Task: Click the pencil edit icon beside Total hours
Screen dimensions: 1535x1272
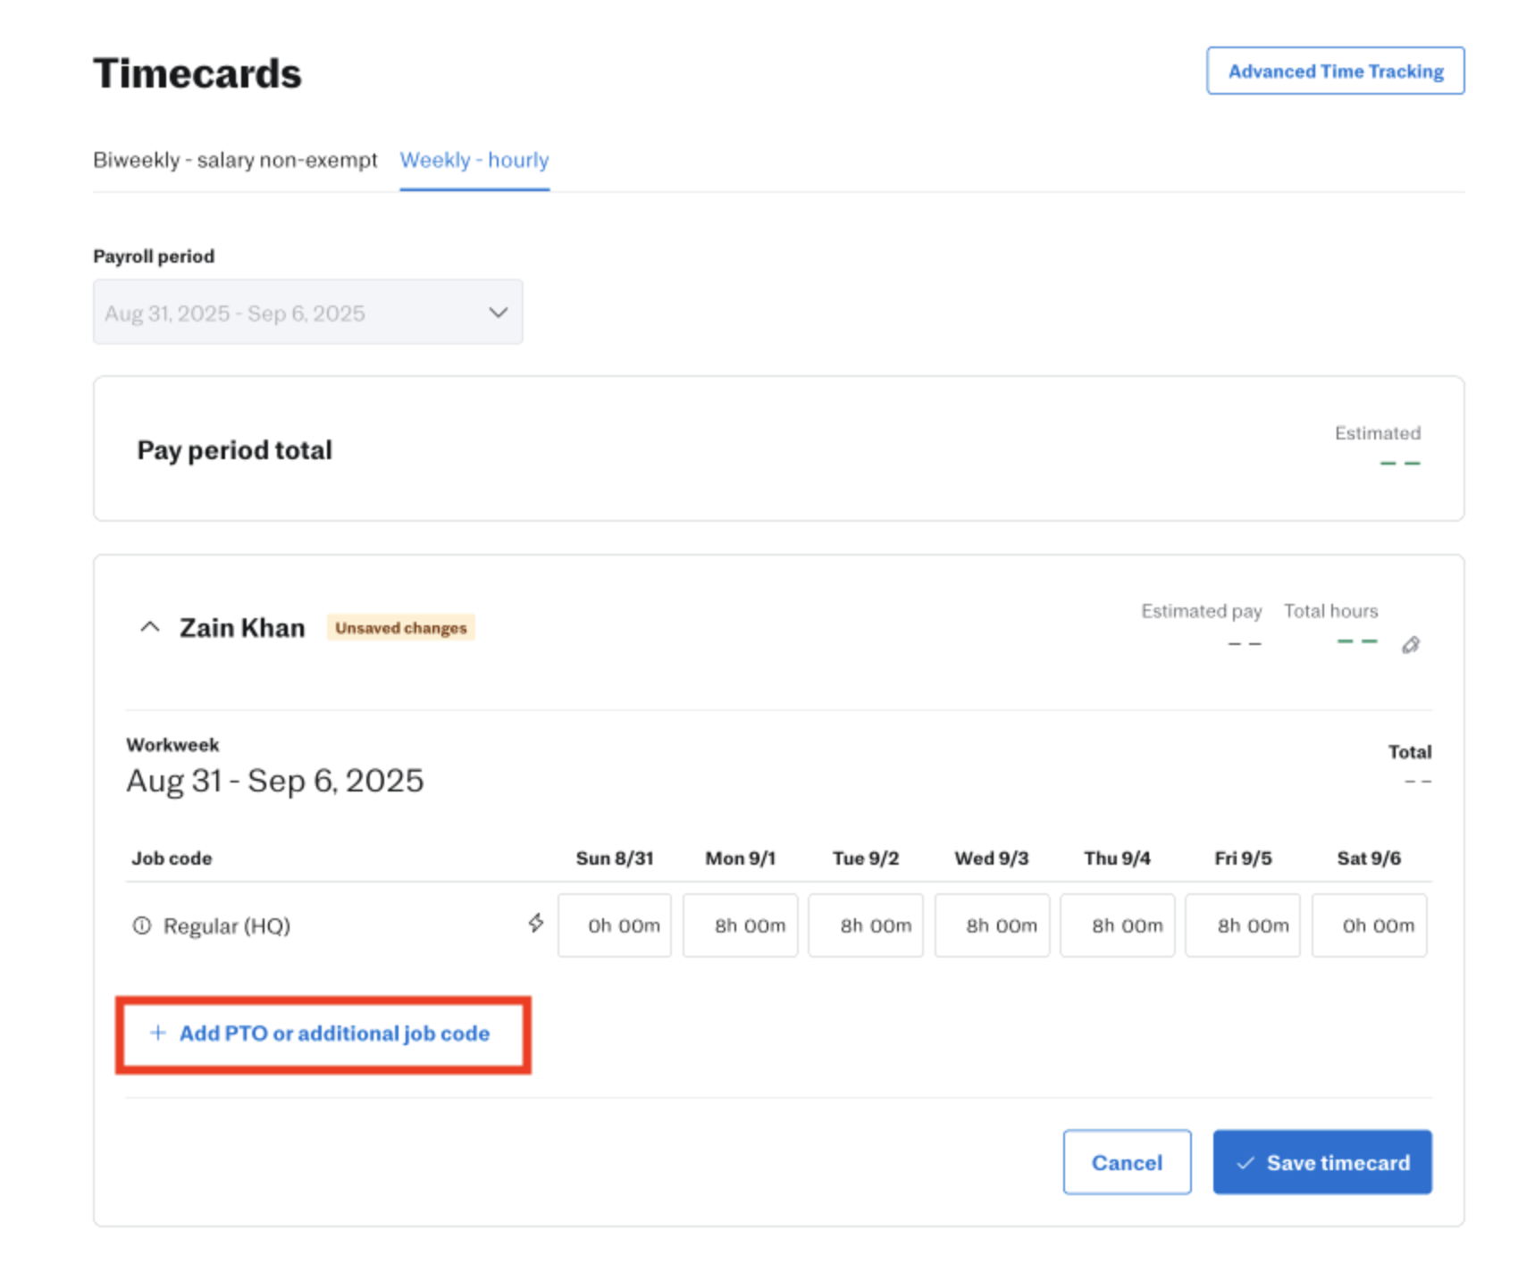Action: pyautogui.click(x=1410, y=645)
